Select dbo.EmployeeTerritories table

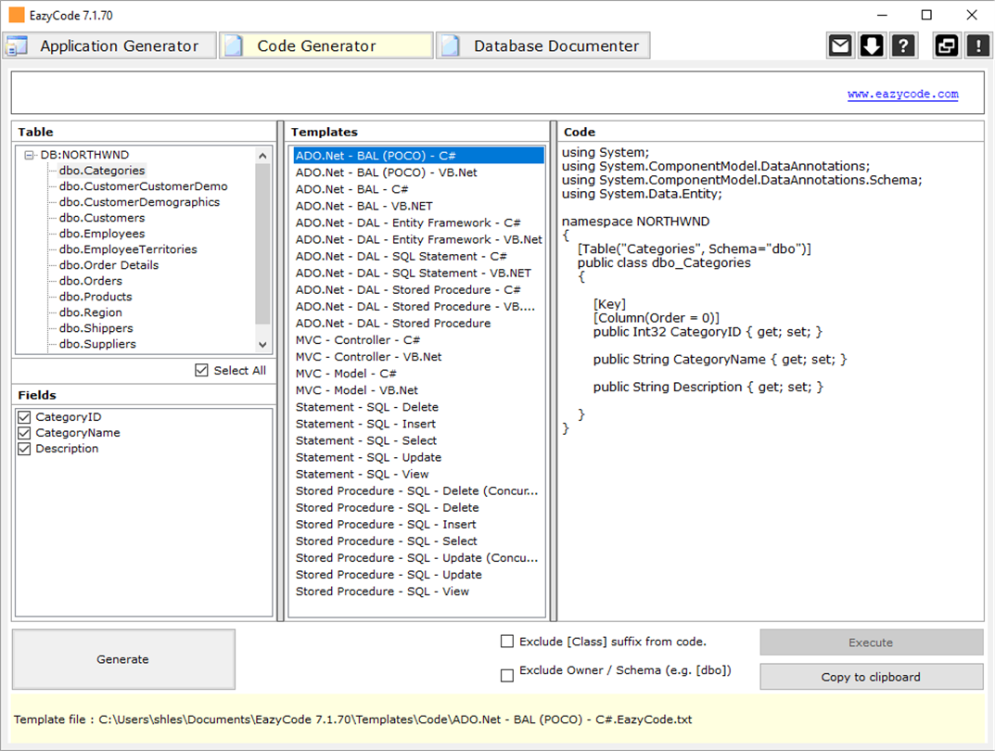coord(128,249)
